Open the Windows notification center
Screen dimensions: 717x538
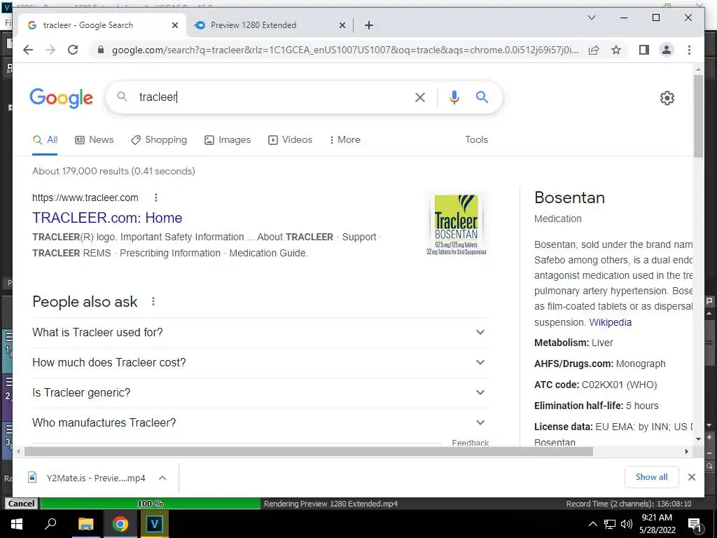tap(695, 525)
